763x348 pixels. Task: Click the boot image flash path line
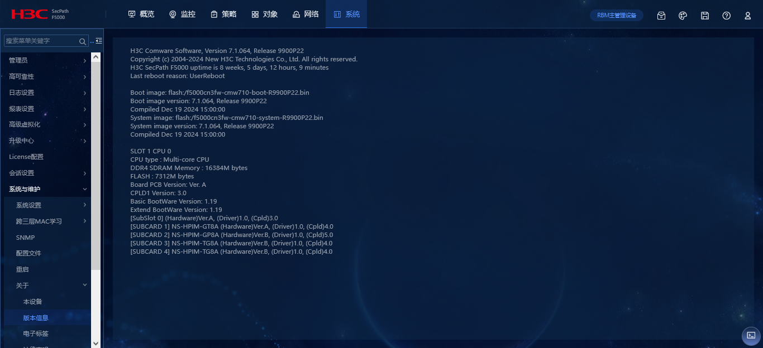(x=220, y=93)
